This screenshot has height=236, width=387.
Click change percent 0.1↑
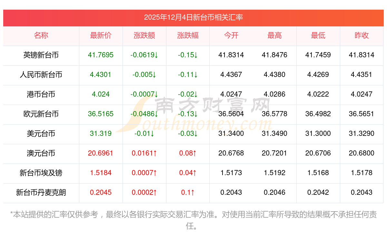188,193
